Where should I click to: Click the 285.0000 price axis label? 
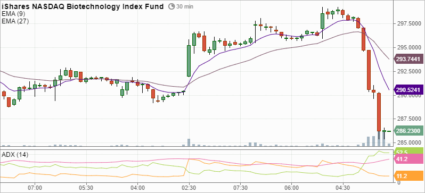[x=409, y=142]
